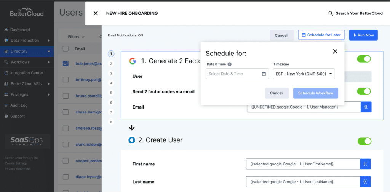Click the Integration Center icon
This screenshot has width=390, height=192.
pyautogui.click(x=6, y=73)
